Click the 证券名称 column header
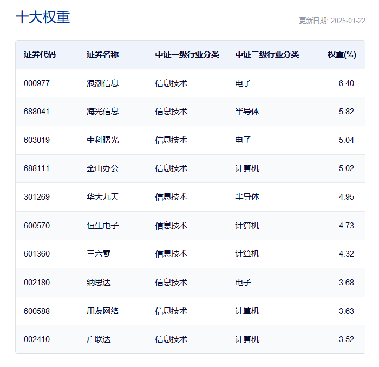 [102, 55]
